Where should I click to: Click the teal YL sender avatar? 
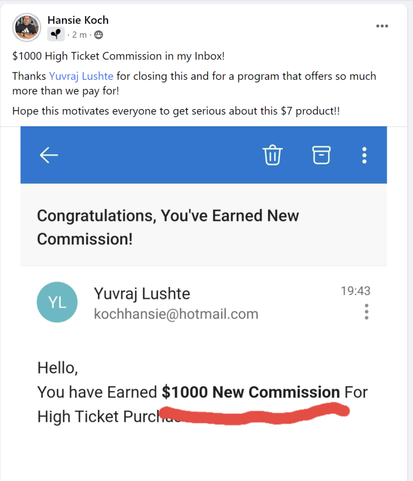coord(58,302)
